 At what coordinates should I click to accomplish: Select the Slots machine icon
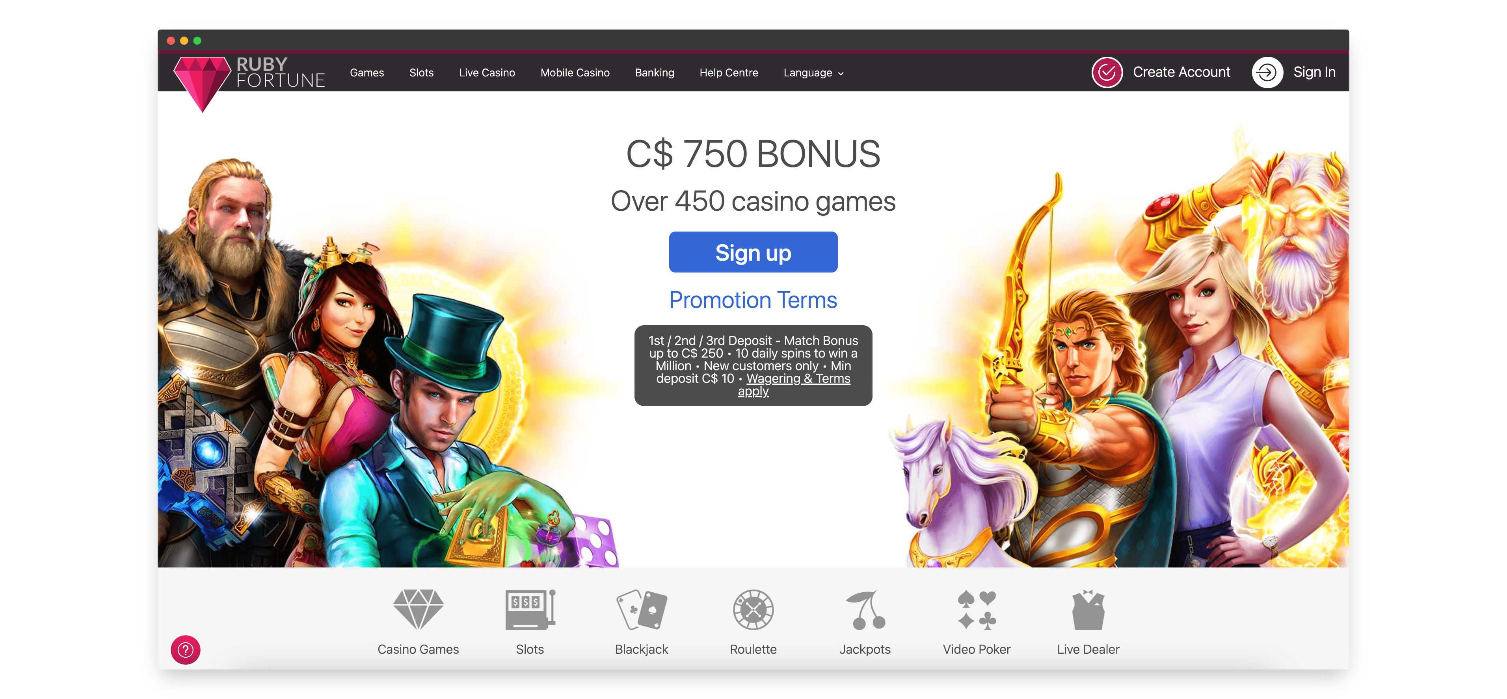(530, 610)
